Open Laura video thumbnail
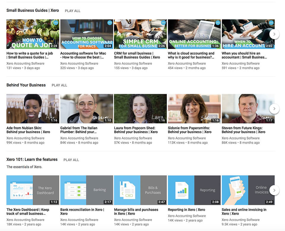The width and height of the screenshot is (285, 231). tap(140, 109)
